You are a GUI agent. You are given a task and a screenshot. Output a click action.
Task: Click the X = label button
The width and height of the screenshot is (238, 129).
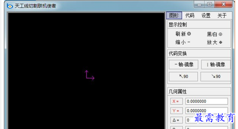coord(176,101)
